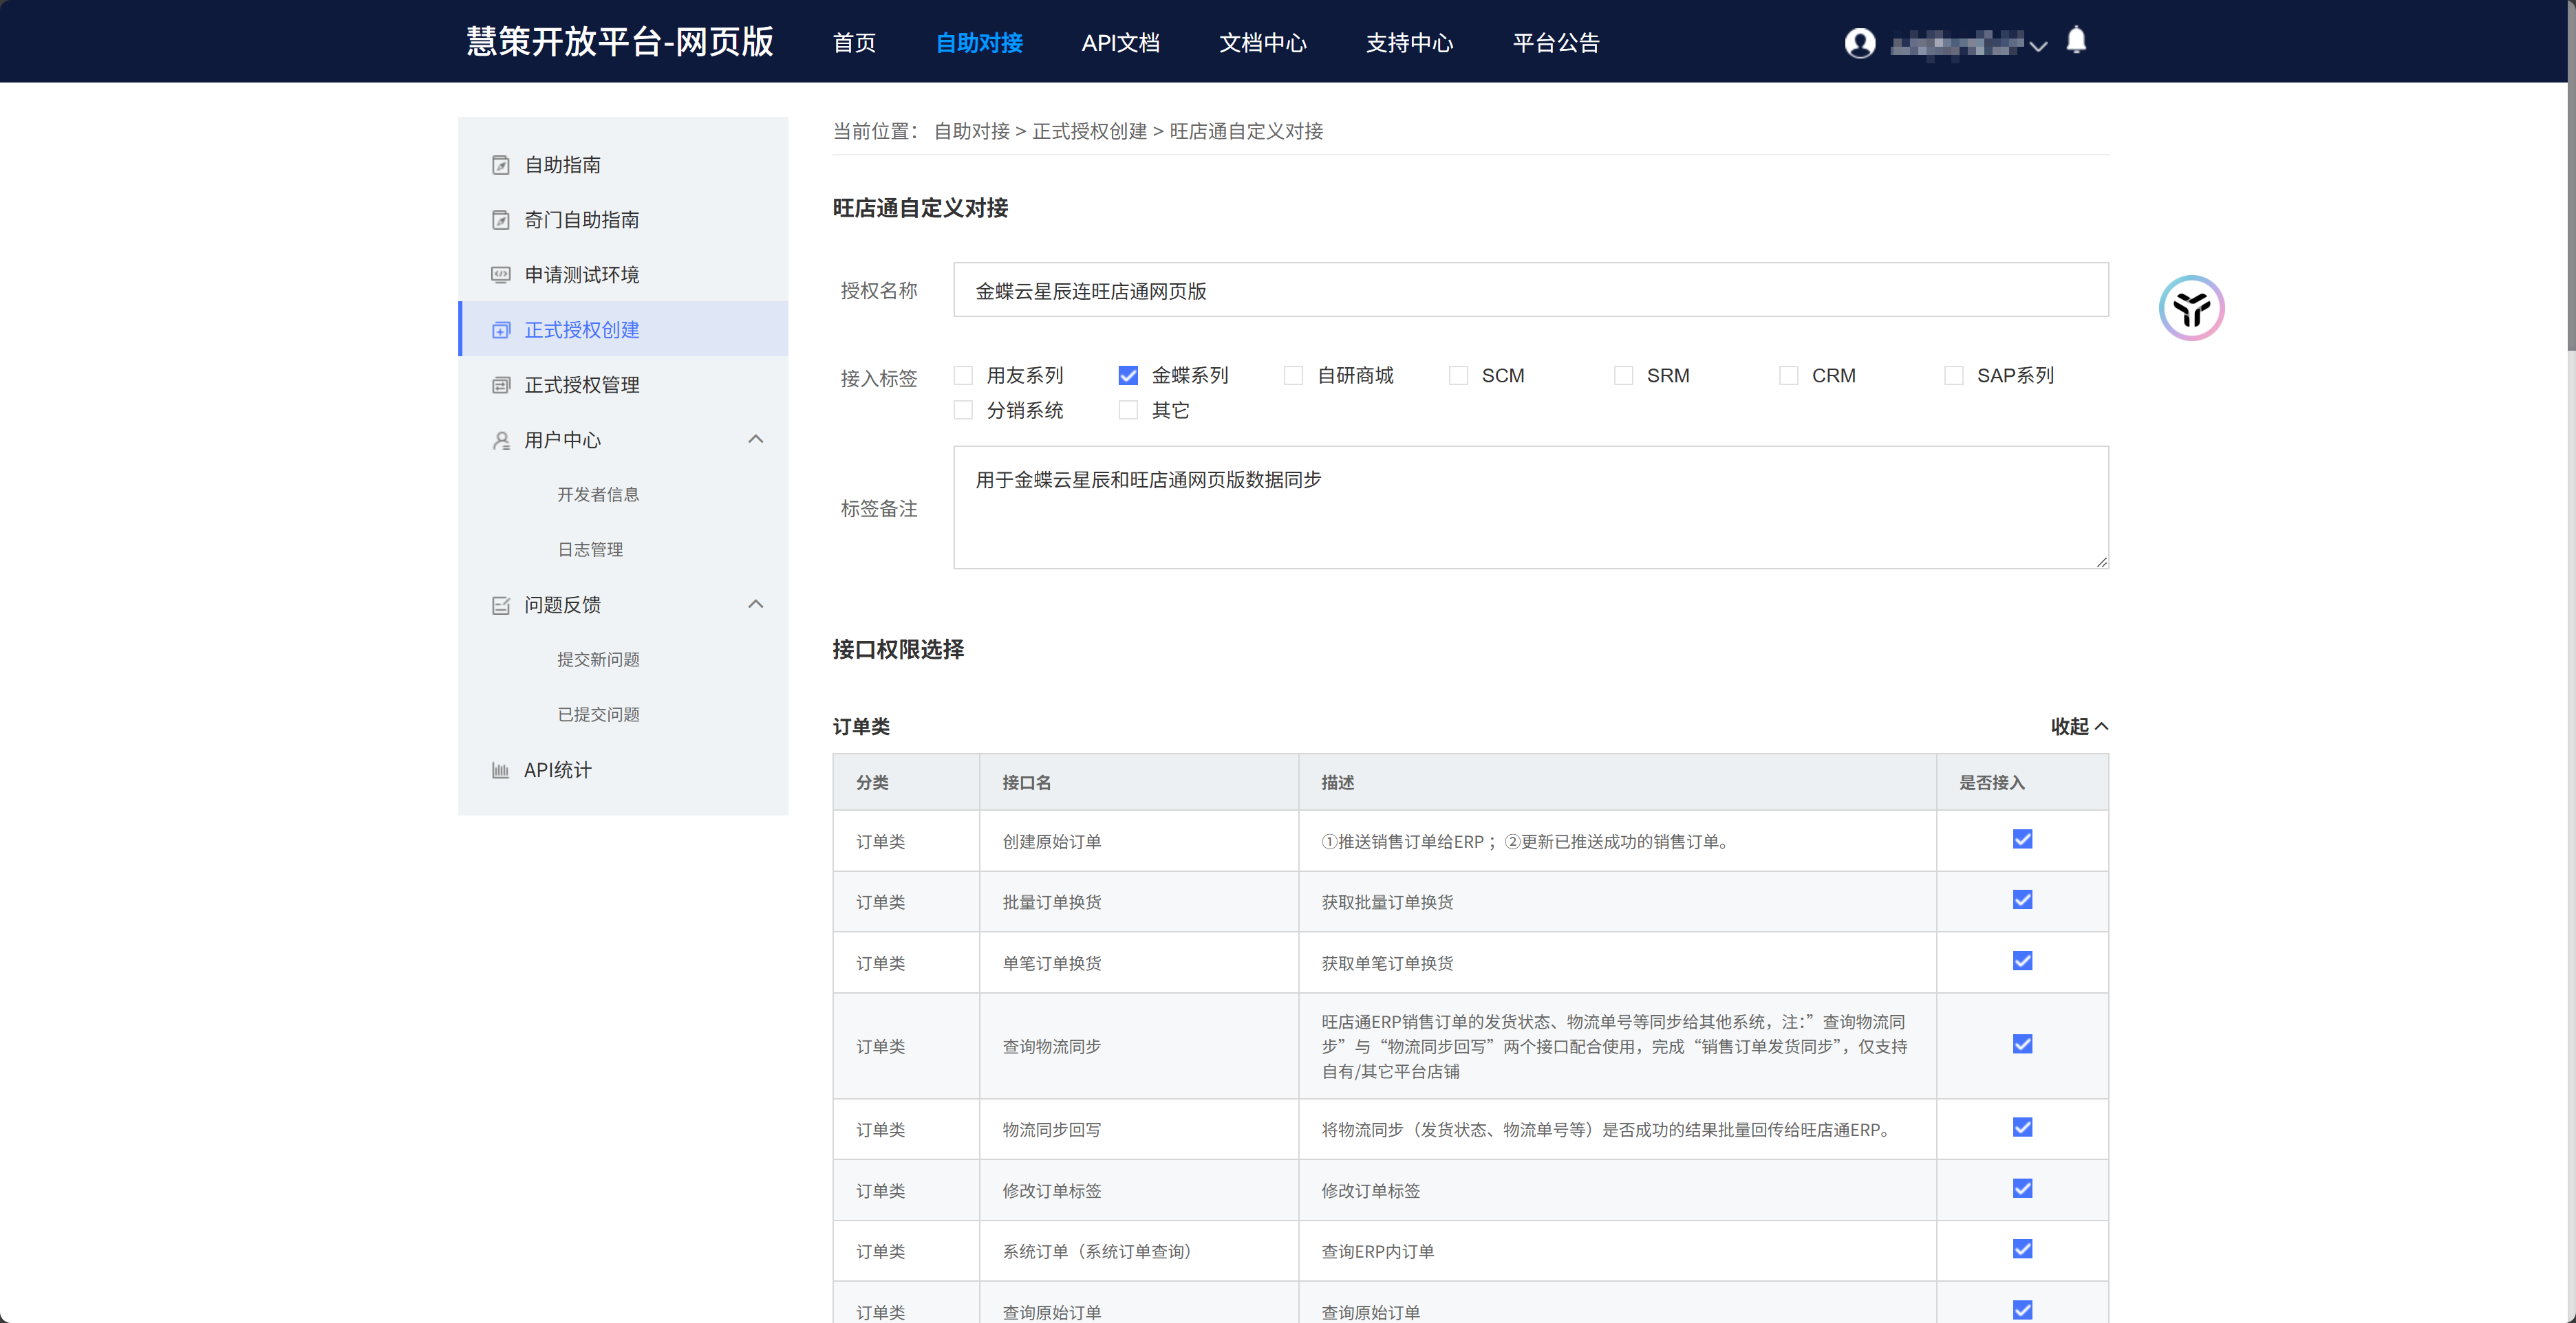Uncheck 查询物流同步 interface access checkbox
The width and height of the screenshot is (2576, 1323).
2022,1045
